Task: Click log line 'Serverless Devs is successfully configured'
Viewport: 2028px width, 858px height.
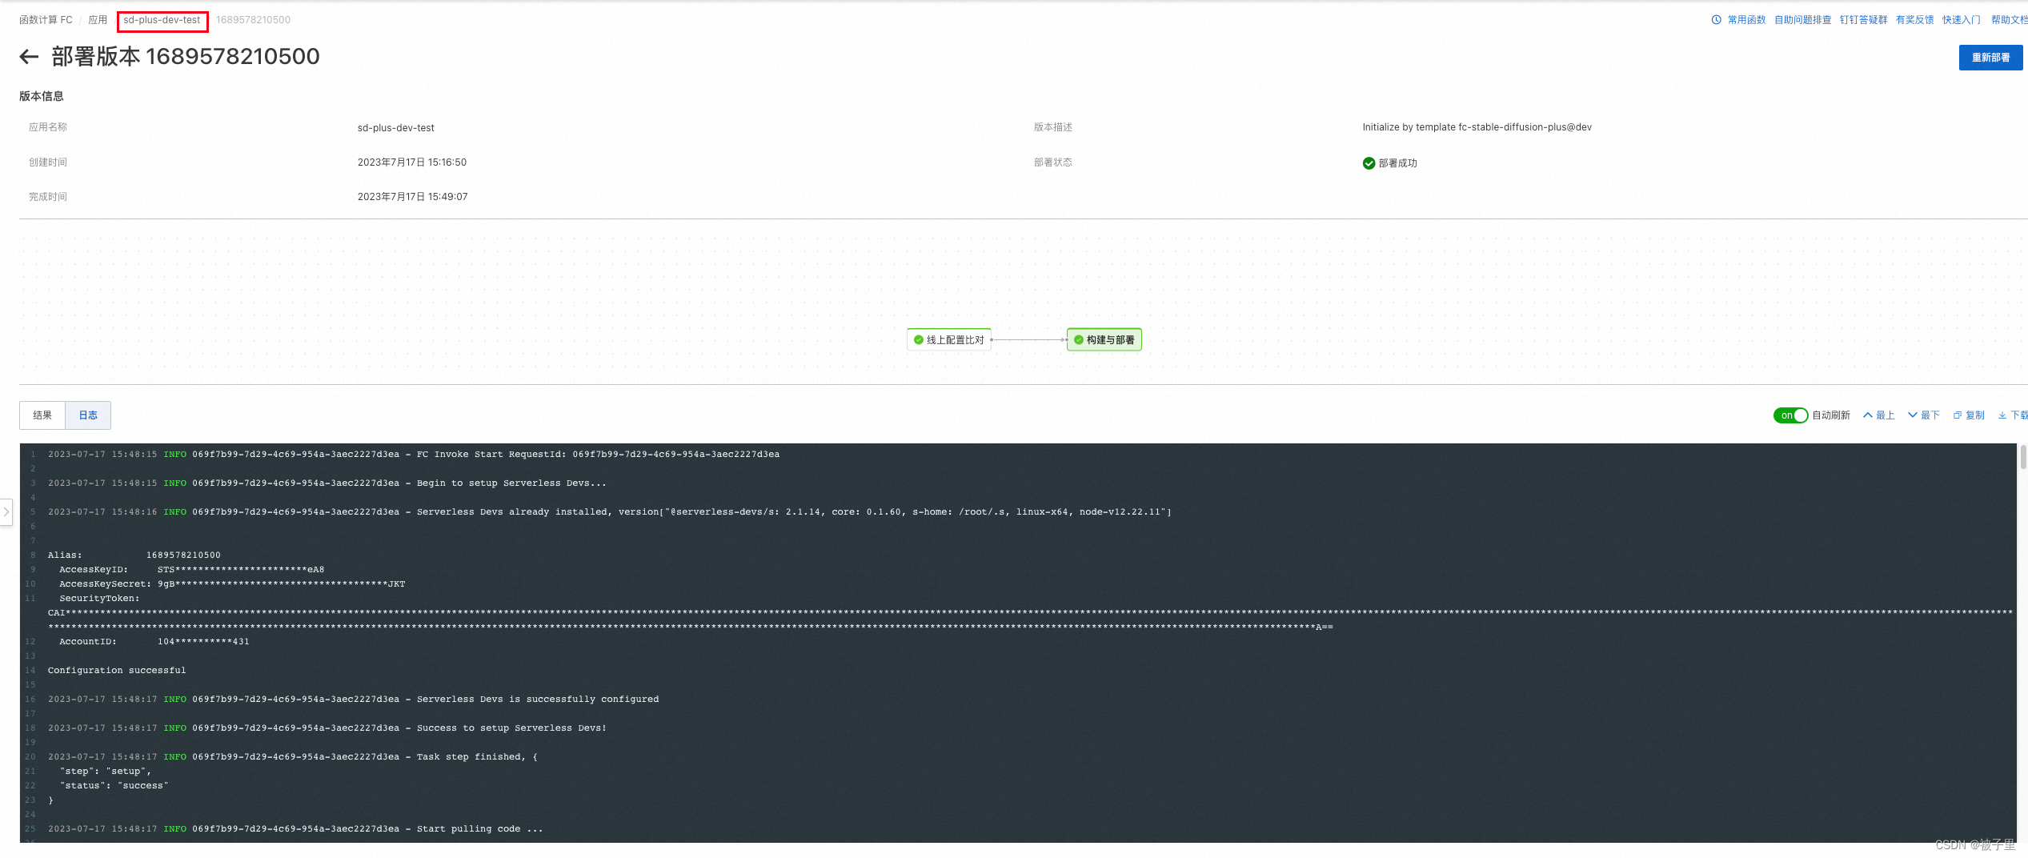Action: click(353, 700)
